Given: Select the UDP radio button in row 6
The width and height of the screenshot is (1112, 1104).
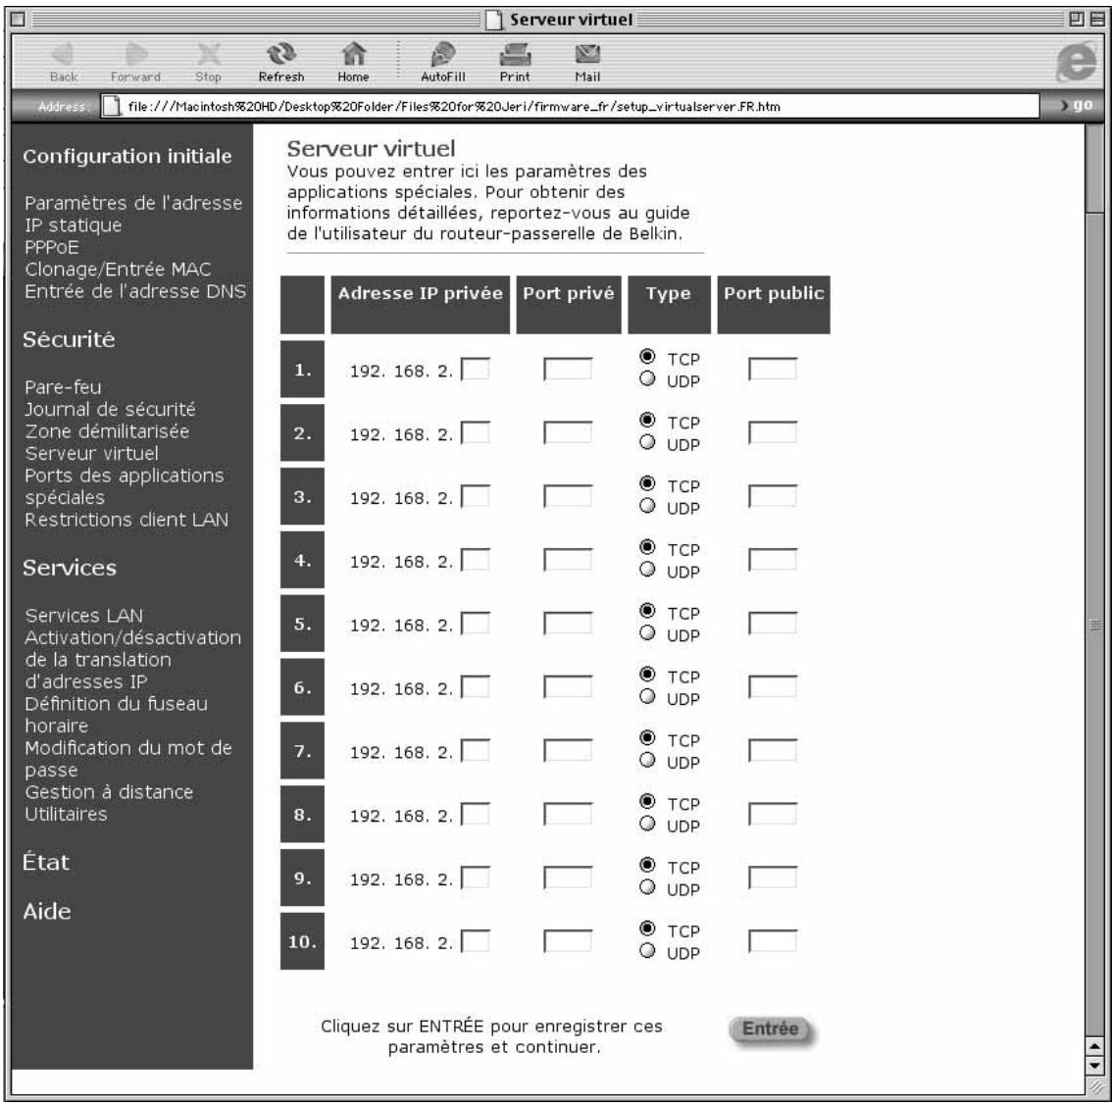Looking at the screenshot, I should [647, 696].
